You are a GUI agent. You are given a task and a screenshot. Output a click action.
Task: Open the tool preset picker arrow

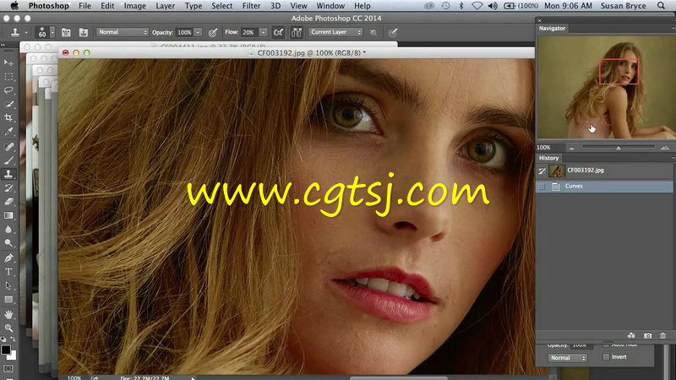(x=26, y=32)
